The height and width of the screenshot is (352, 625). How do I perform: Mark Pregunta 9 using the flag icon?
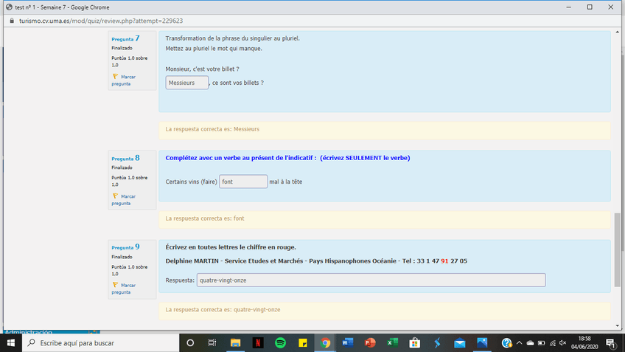[x=115, y=284]
